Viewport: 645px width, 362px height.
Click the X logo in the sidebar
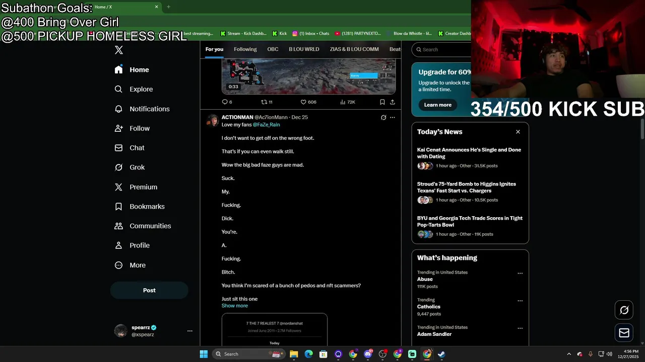119,50
